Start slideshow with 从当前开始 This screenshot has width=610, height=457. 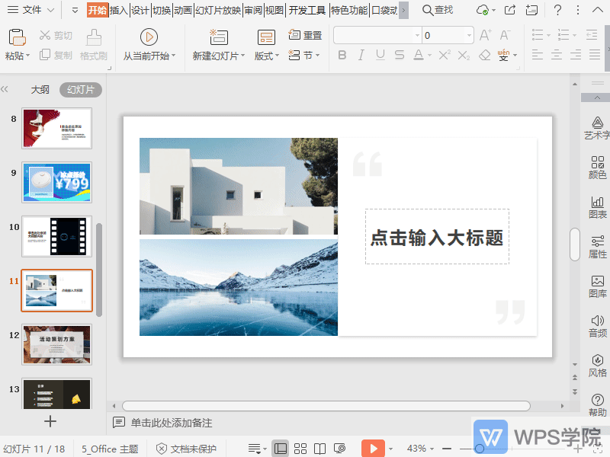tap(149, 43)
